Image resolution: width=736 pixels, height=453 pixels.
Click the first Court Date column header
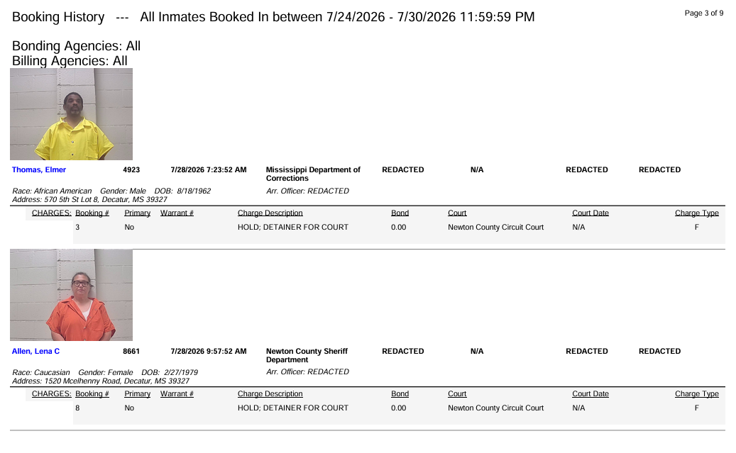[591, 213]
